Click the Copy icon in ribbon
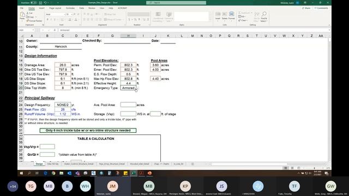Screen dimensions: 349x196 [x=27, y=17]
